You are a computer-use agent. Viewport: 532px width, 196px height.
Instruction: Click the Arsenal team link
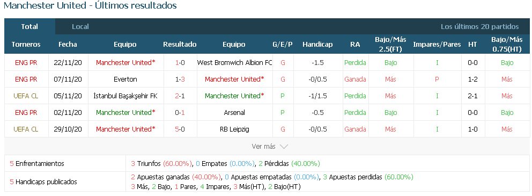234,113
